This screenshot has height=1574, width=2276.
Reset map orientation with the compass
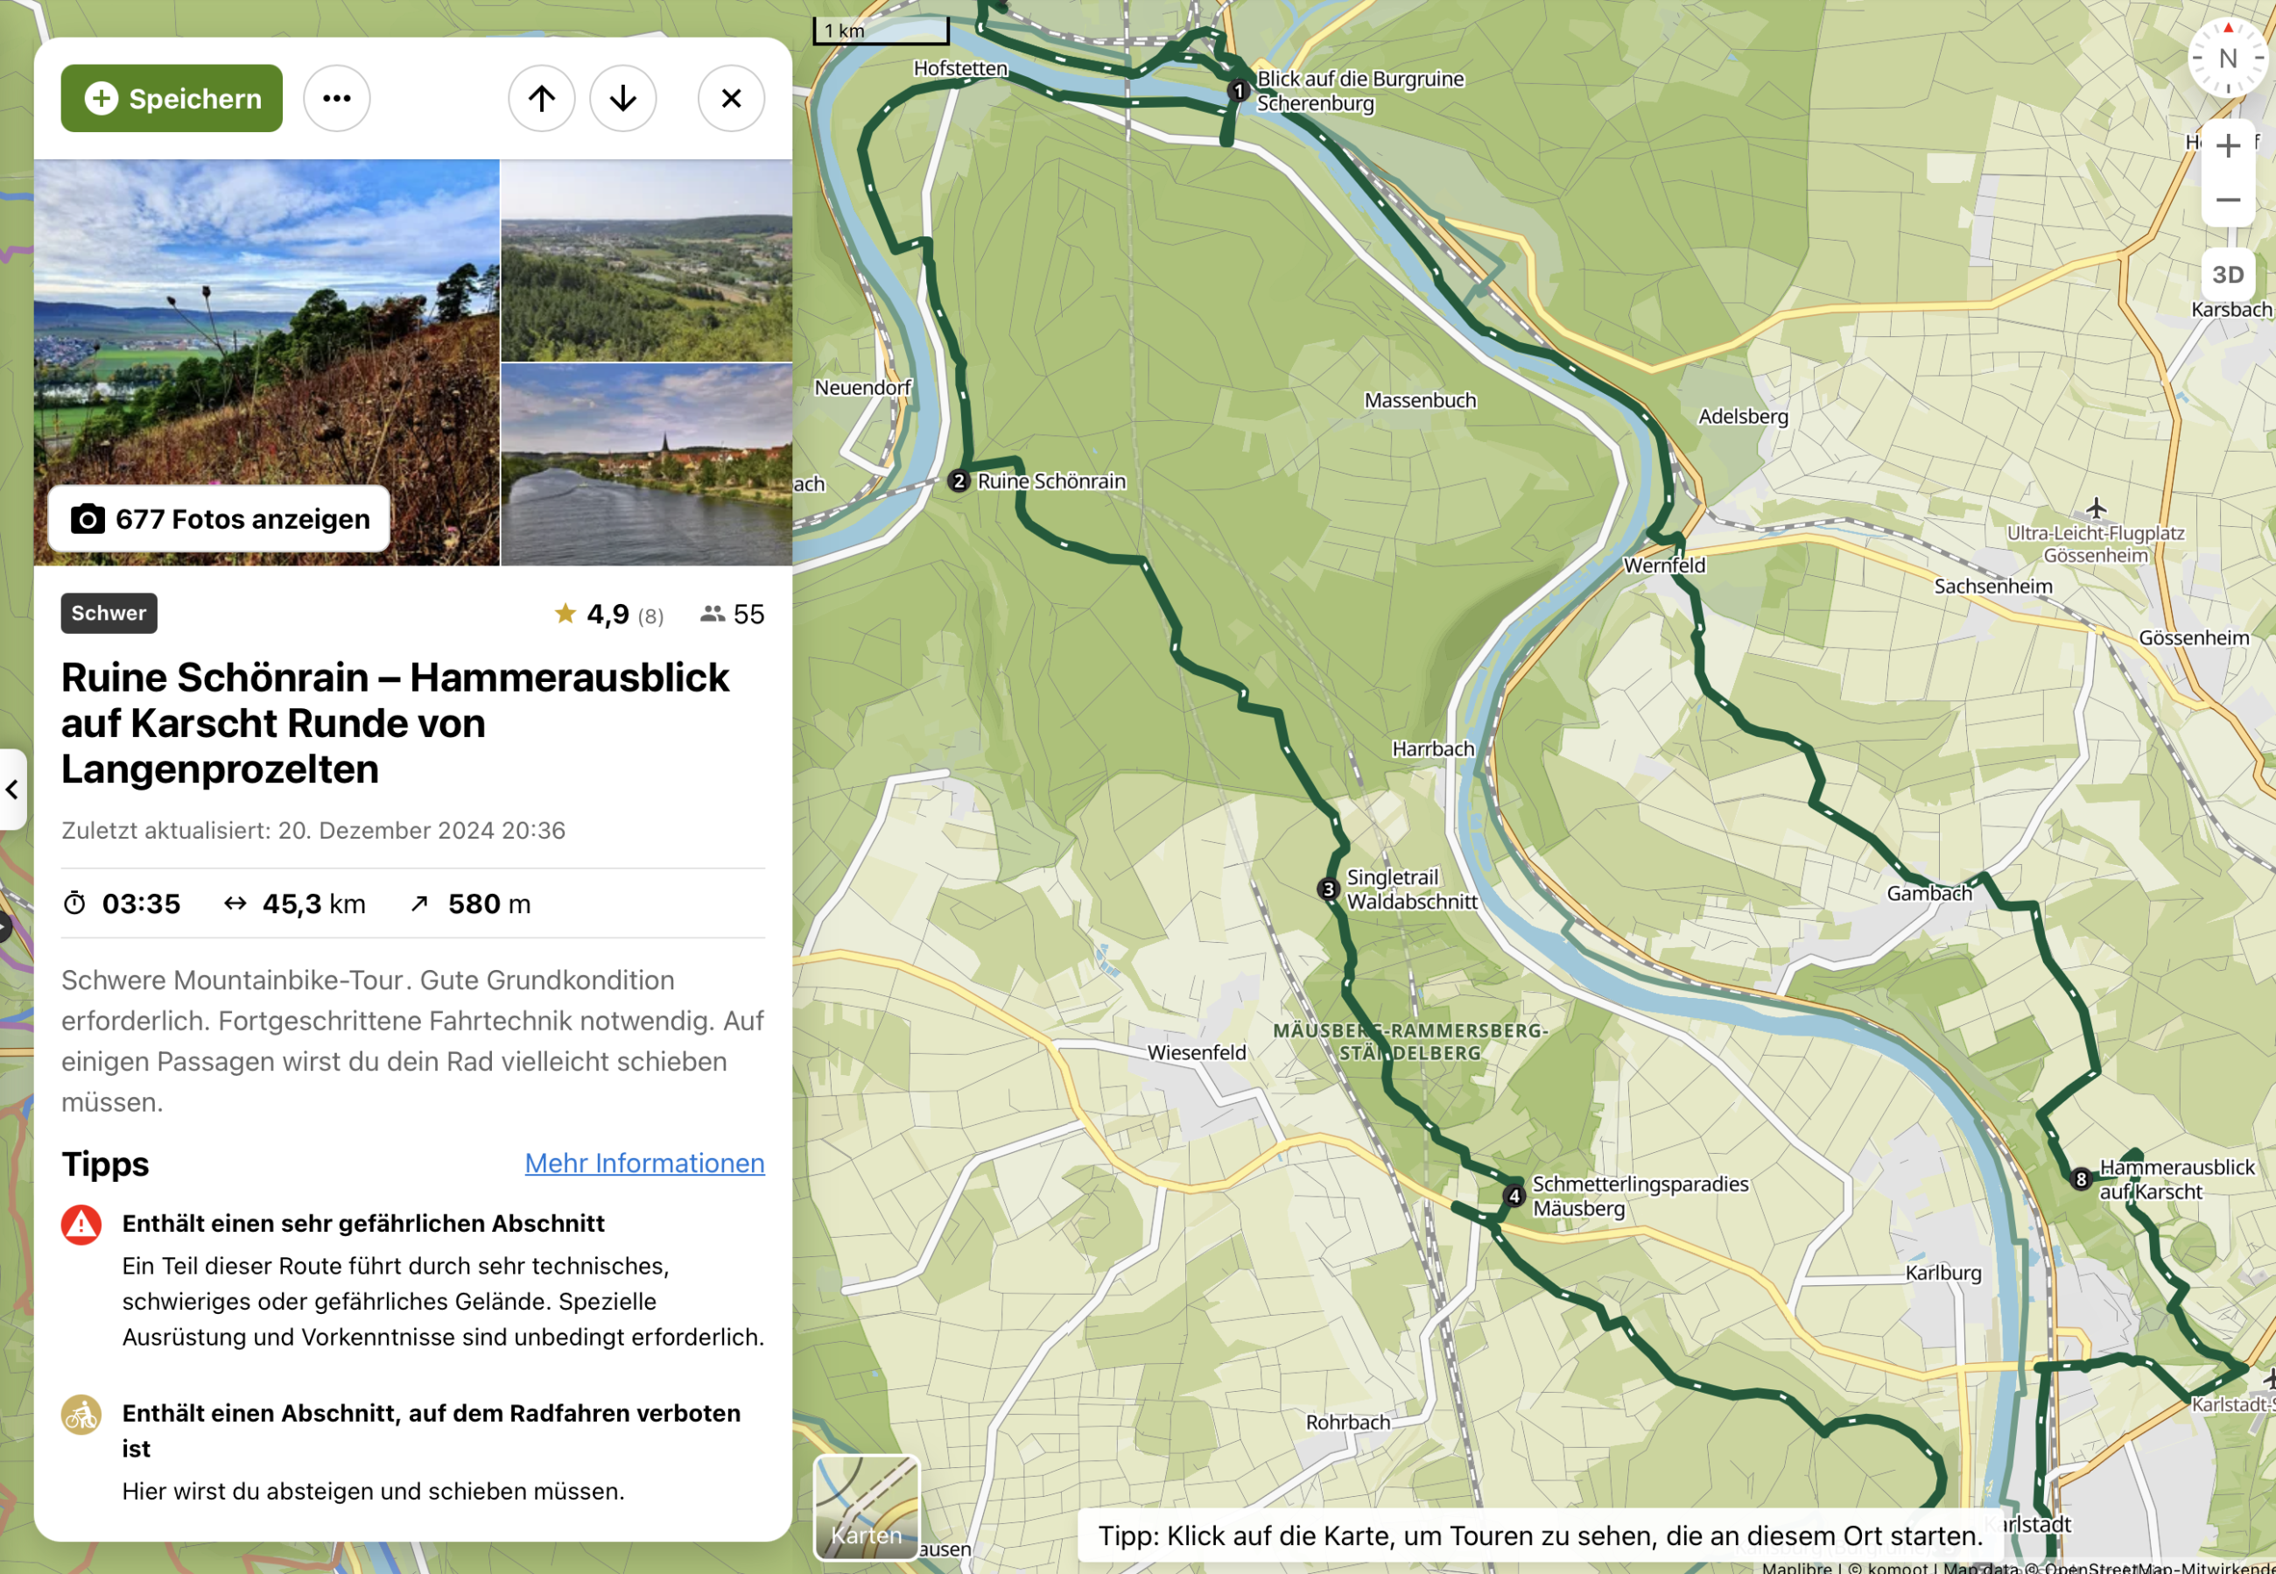[2227, 58]
